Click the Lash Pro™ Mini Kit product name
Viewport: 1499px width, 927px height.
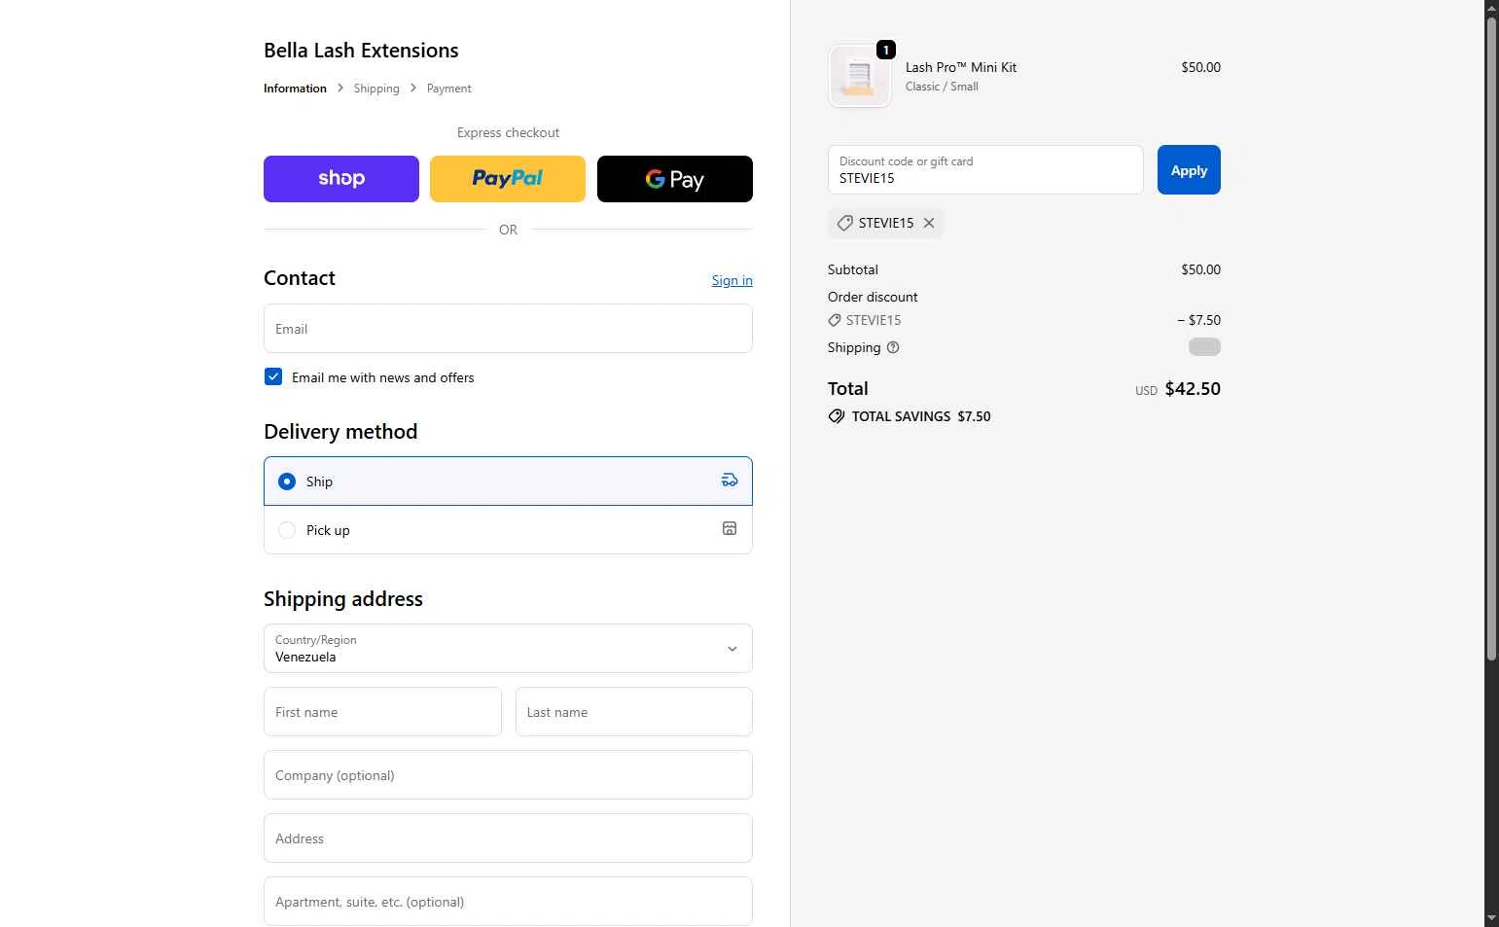pyautogui.click(x=961, y=67)
